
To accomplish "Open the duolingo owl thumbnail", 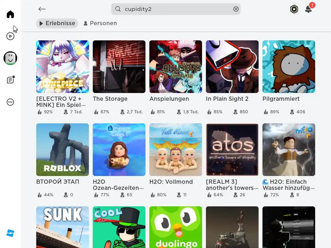I will point(176,227).
